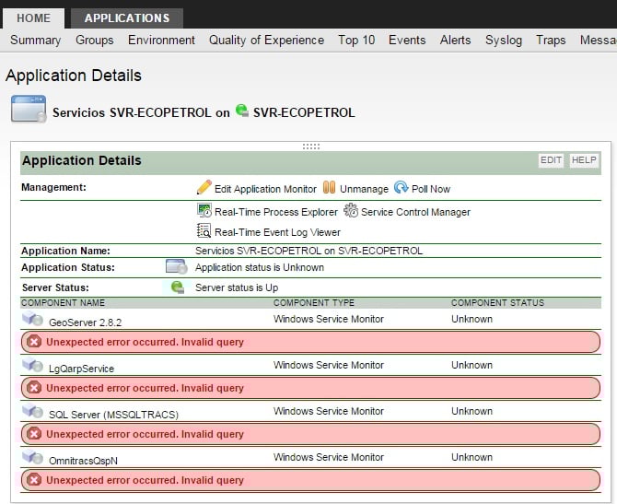
Task: Click the LgQarpService component icon
Action: 32,365
